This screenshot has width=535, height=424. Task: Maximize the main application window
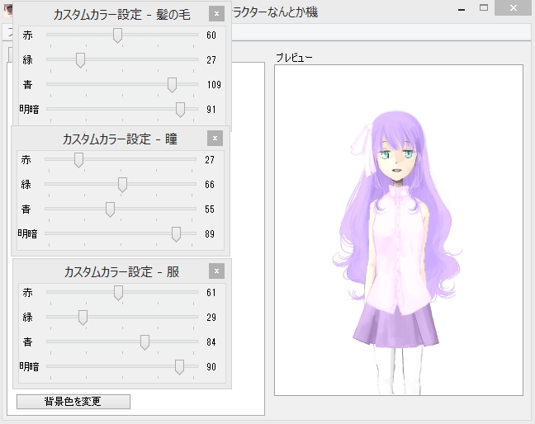point(484,8)
